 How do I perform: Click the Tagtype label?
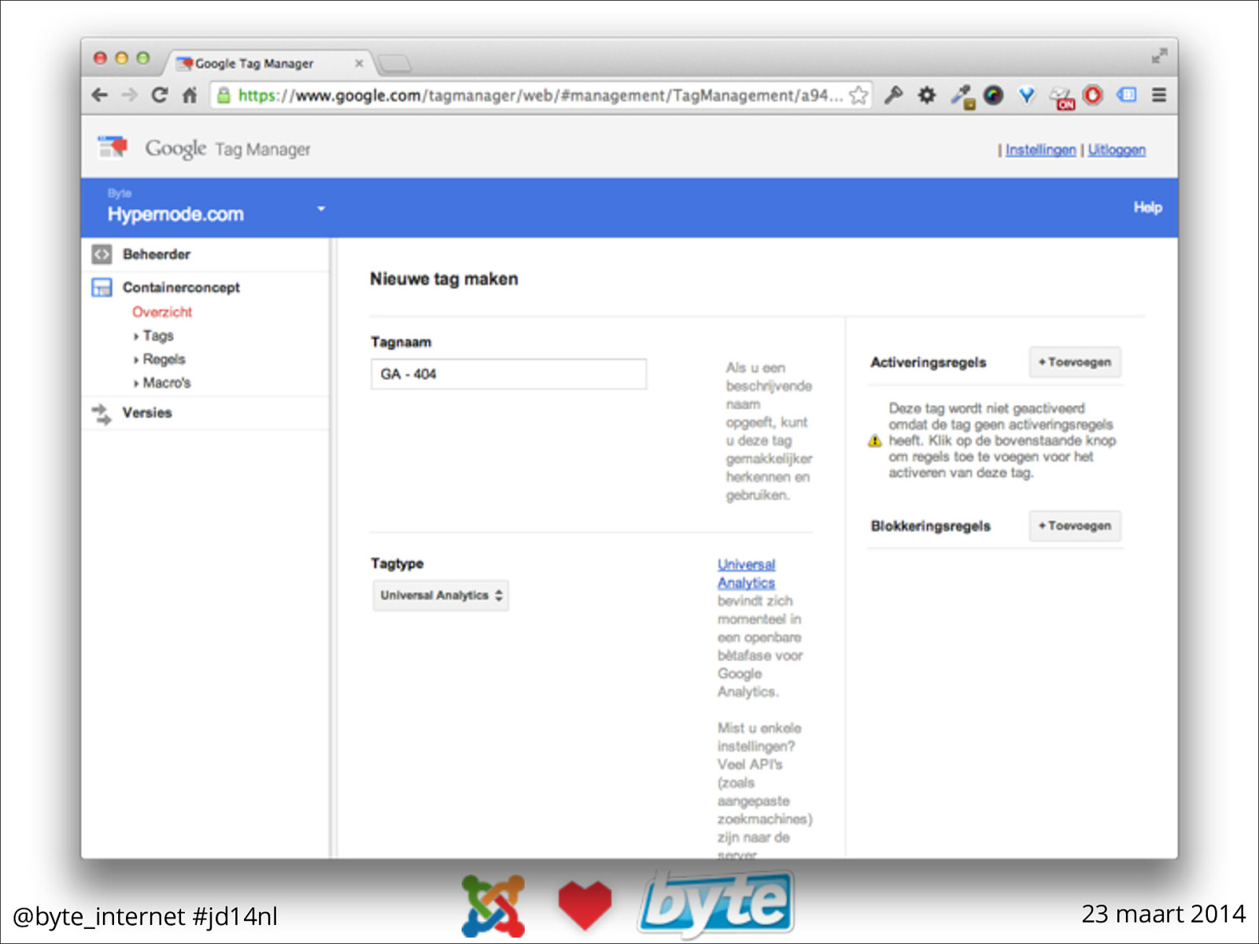397,563
